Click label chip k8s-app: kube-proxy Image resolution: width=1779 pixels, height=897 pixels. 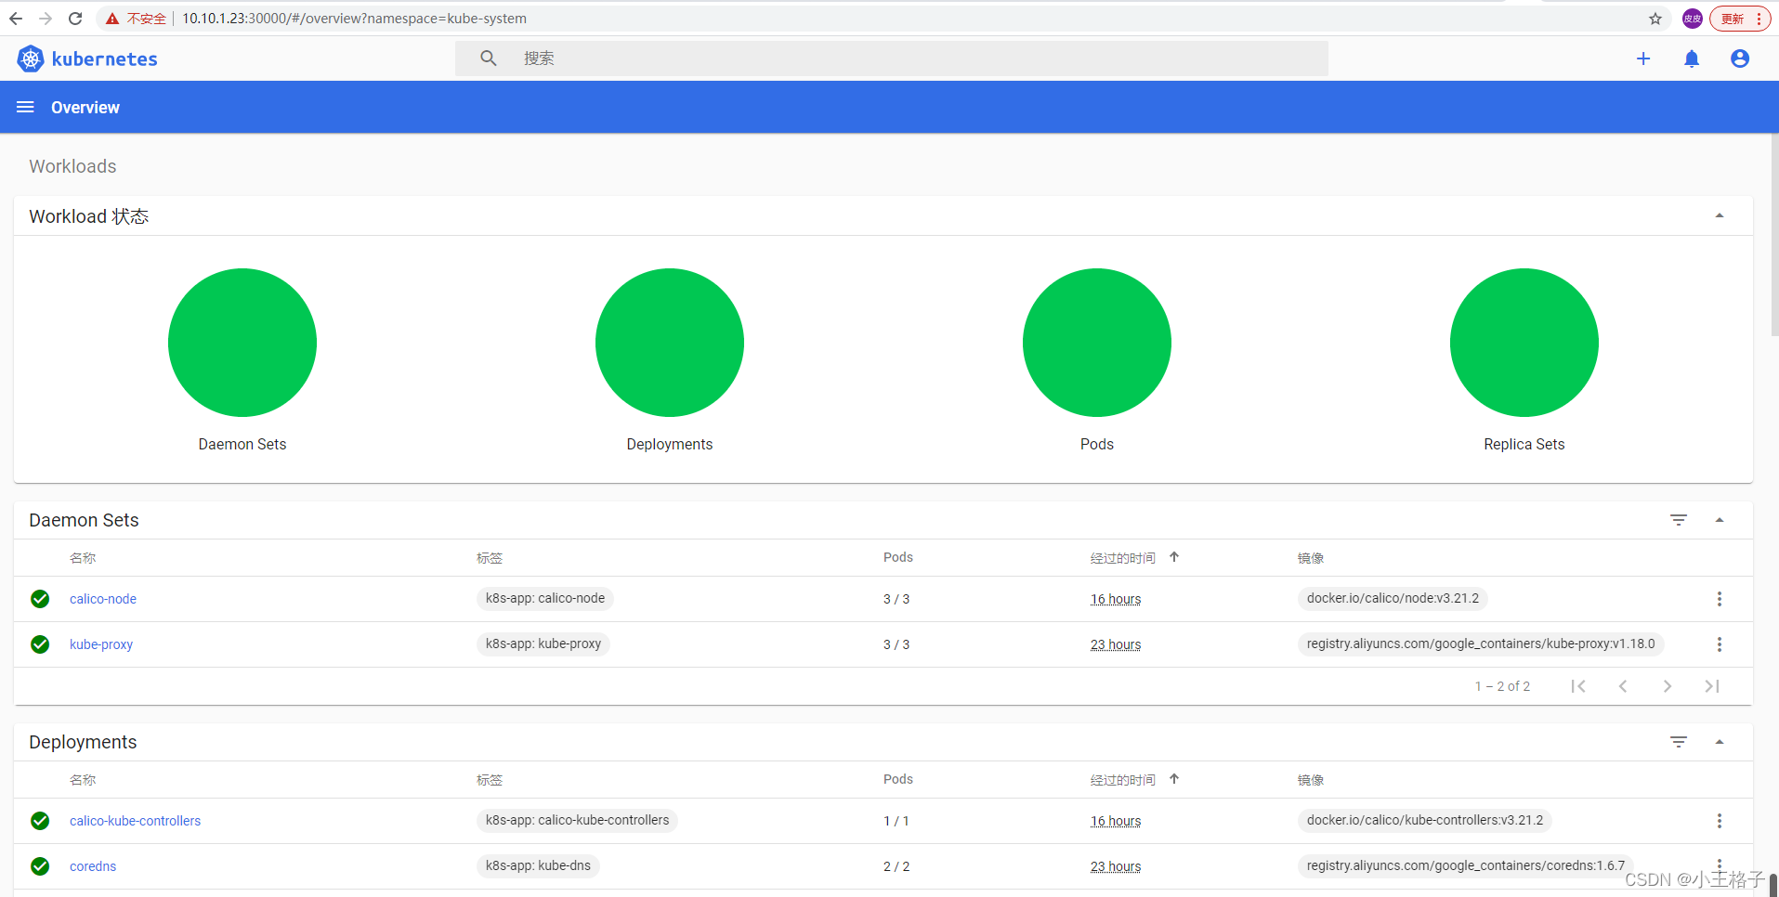tap(543, 644)
